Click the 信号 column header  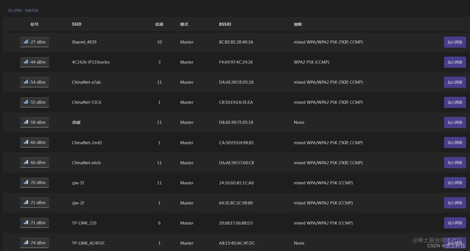coord(35,24)
